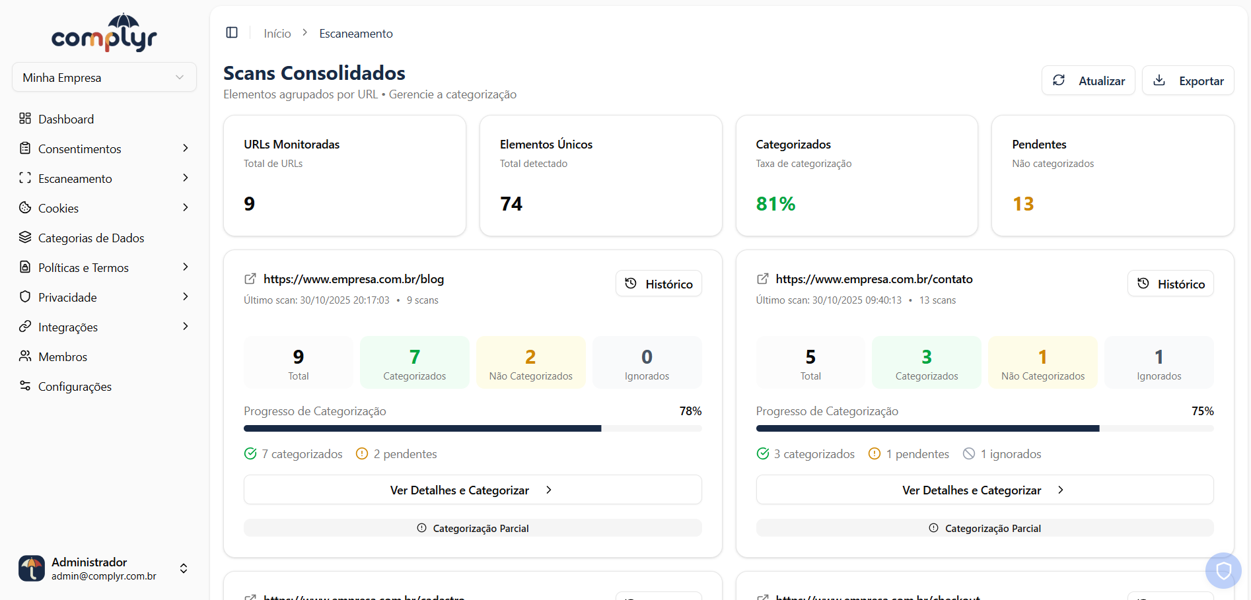Click the 78% categorization progress bar

[x=472, y=428]
